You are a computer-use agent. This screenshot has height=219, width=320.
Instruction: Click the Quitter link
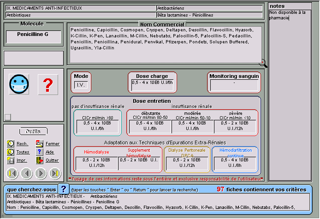(52, 160)
